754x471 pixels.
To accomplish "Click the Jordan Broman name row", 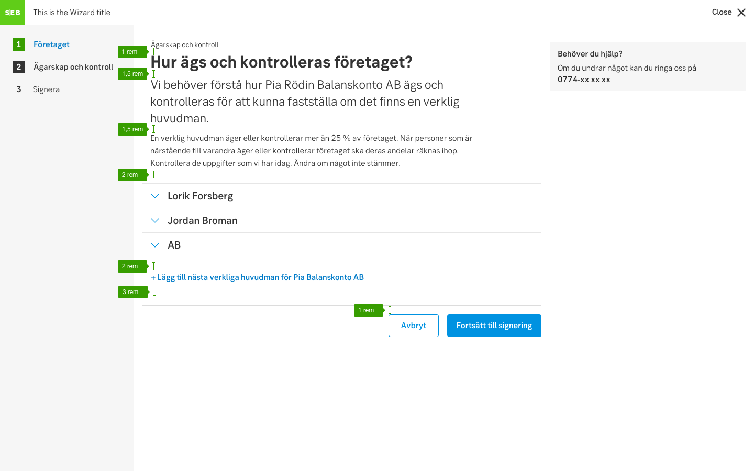I will [x=203, y=221].
